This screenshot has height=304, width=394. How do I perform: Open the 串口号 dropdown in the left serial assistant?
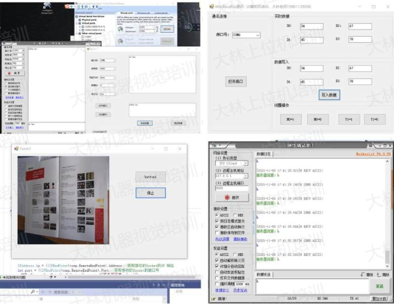click(x=23, y=51)
